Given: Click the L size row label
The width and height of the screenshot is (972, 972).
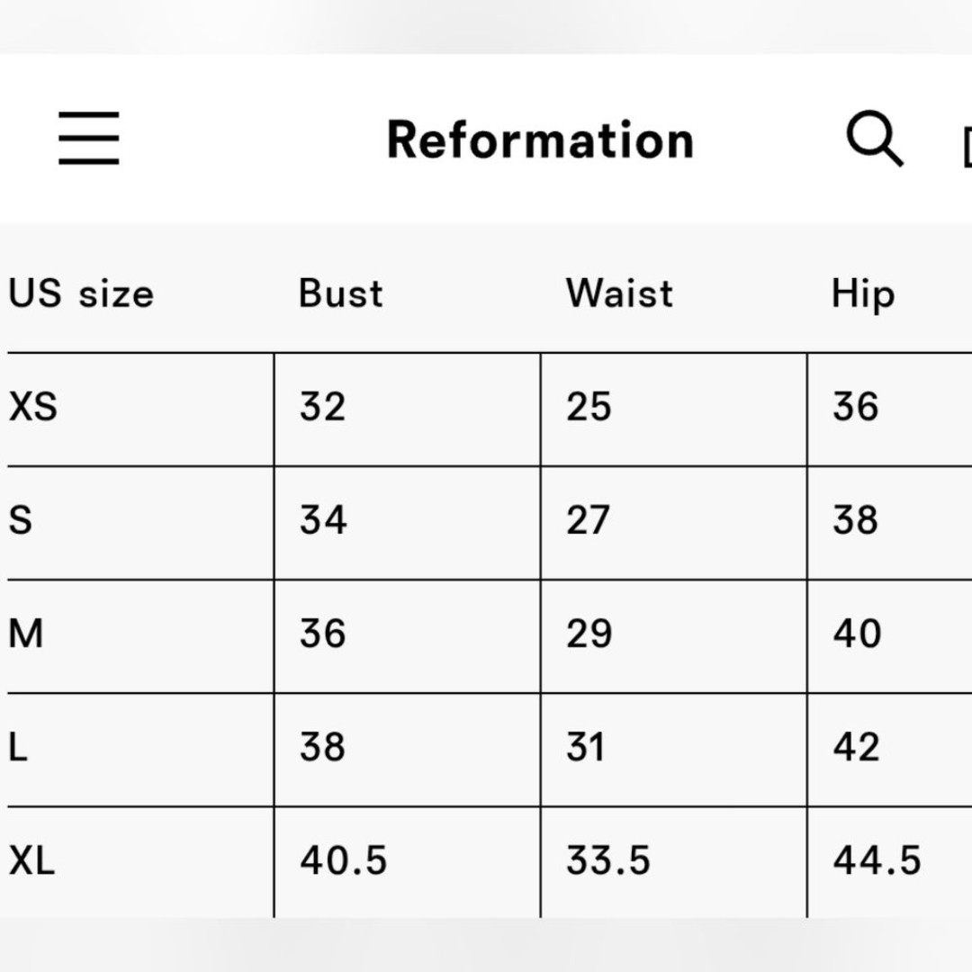Looking at the screenshot, I should [18, 746].
